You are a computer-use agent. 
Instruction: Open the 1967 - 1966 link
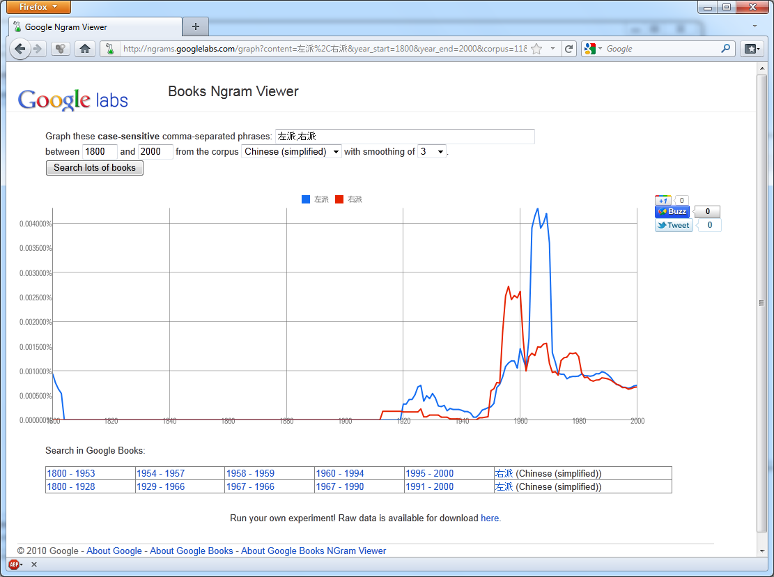click(x=250, y=486)
